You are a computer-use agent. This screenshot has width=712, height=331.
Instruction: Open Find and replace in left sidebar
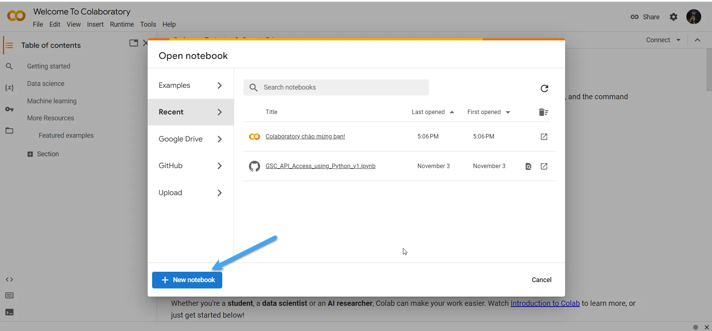click(x=9, y=66)
